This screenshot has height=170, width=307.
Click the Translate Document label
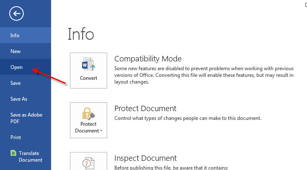tap(30, 156)
